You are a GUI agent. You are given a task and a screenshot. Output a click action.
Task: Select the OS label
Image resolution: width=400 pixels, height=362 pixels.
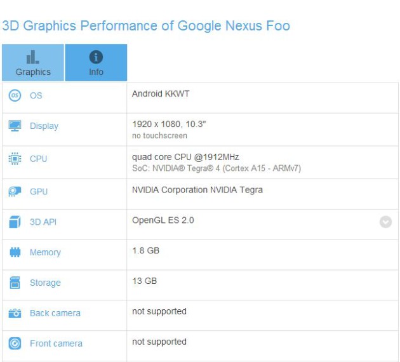coord(36,95)
